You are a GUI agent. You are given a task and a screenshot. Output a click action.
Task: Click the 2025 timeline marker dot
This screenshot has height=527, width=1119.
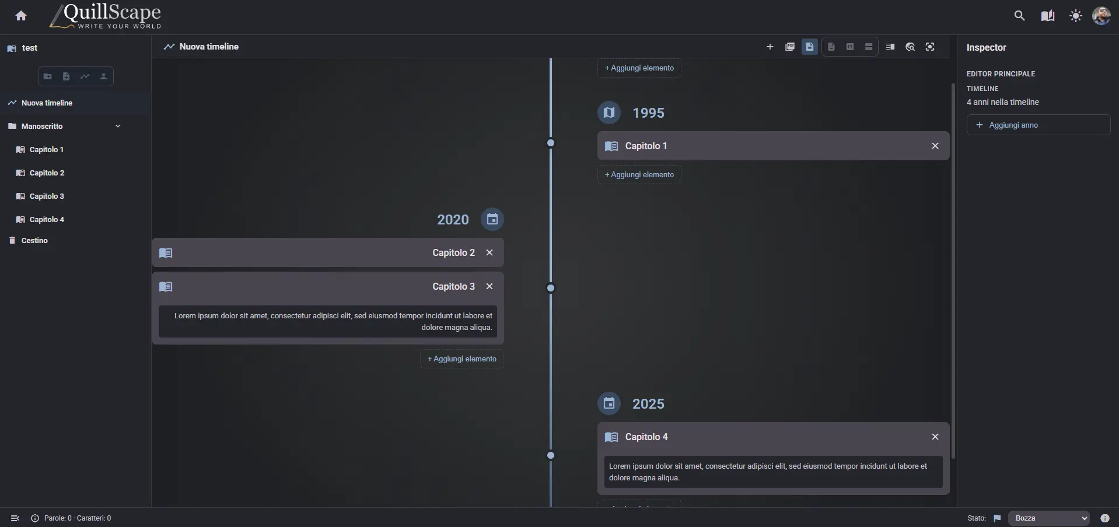[551, 455]
